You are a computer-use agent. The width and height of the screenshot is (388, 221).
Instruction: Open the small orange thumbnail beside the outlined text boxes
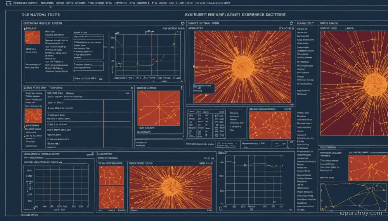(33, 37)
